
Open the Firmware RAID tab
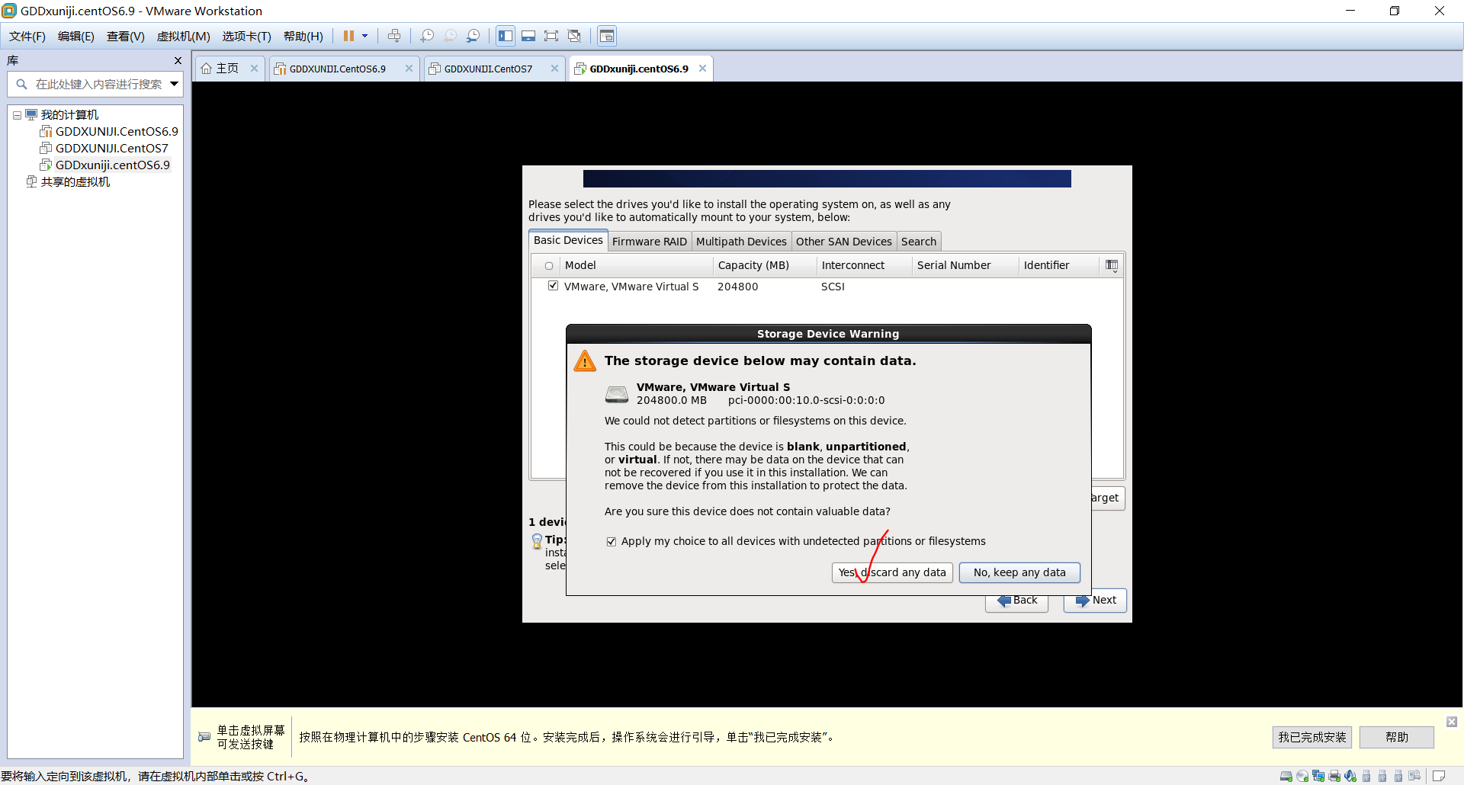650,242
